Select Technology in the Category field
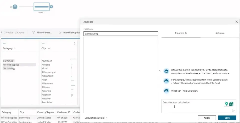This screenshot has width=240, height=123. (9, 68)
